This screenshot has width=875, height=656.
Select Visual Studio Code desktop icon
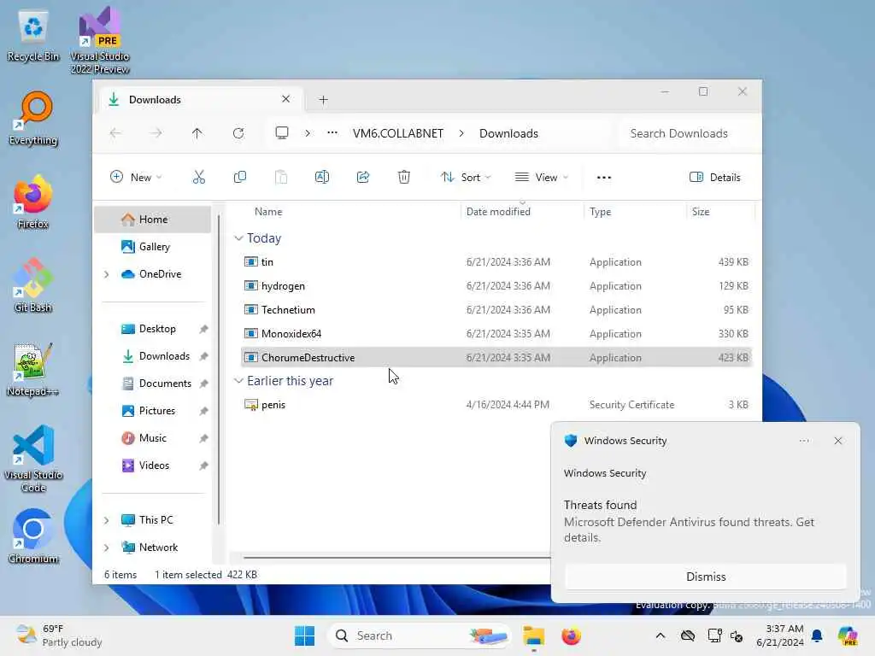pos(33,459)
